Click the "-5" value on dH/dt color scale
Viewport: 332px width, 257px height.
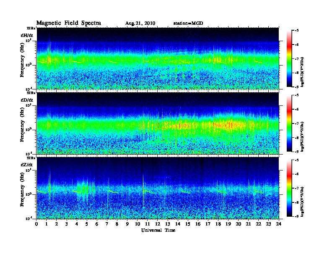click(297, 31)
